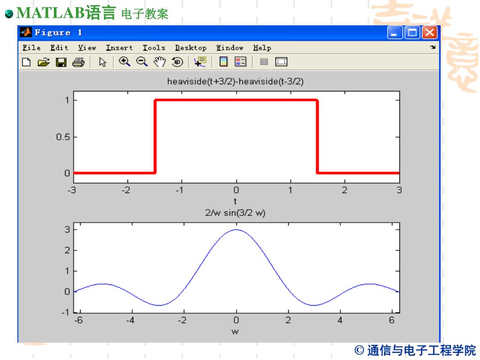
Task: Open the File menu
Action: (31, 48)
